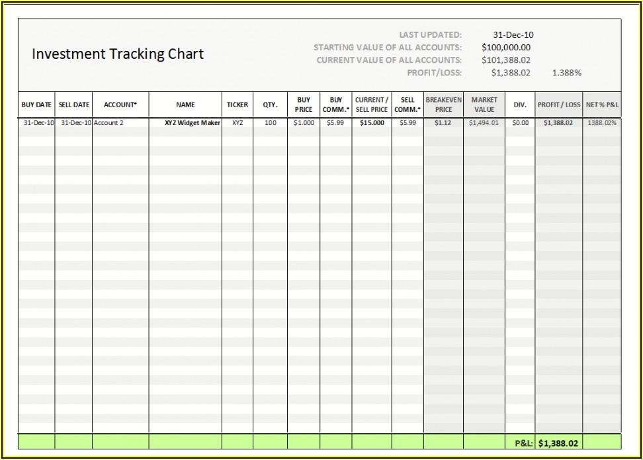The width and height of the screenshot is (643, 460).
Task: Select the dividend cell showing $0.00
Action: coord(520,123)
